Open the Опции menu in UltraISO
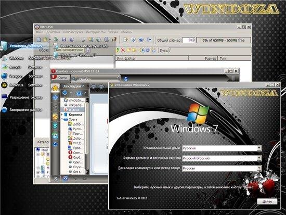Viewport: 286px width, 215px height. 113,32
